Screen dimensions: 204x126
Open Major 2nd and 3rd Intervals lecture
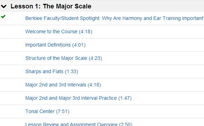click(63, 85)
